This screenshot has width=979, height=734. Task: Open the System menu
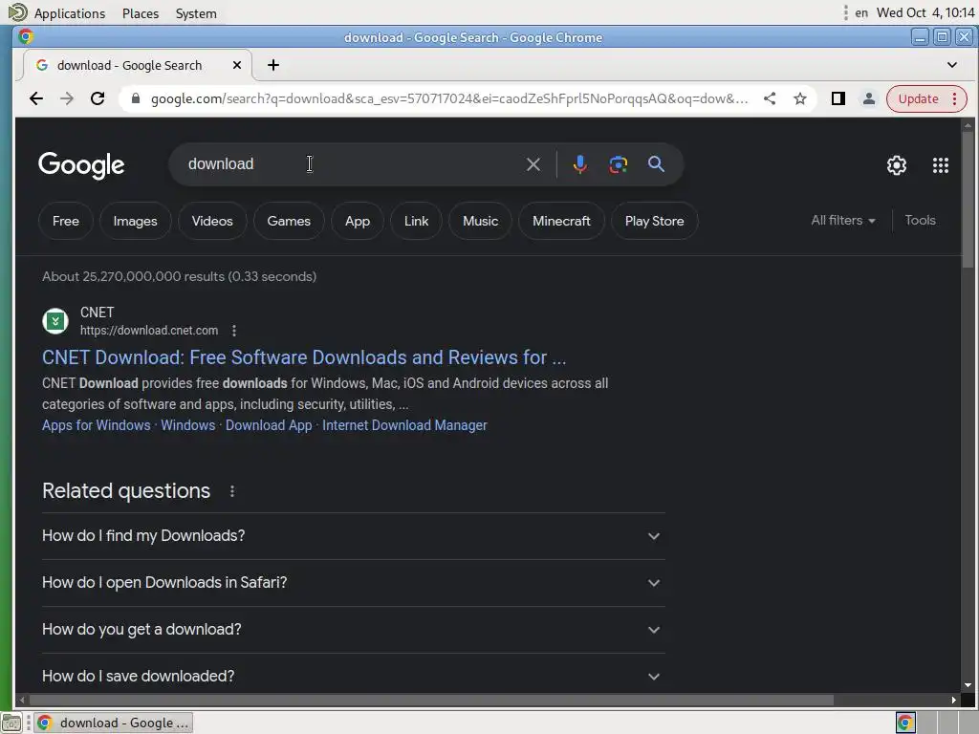pyautogui.click(x=196, y=13)
